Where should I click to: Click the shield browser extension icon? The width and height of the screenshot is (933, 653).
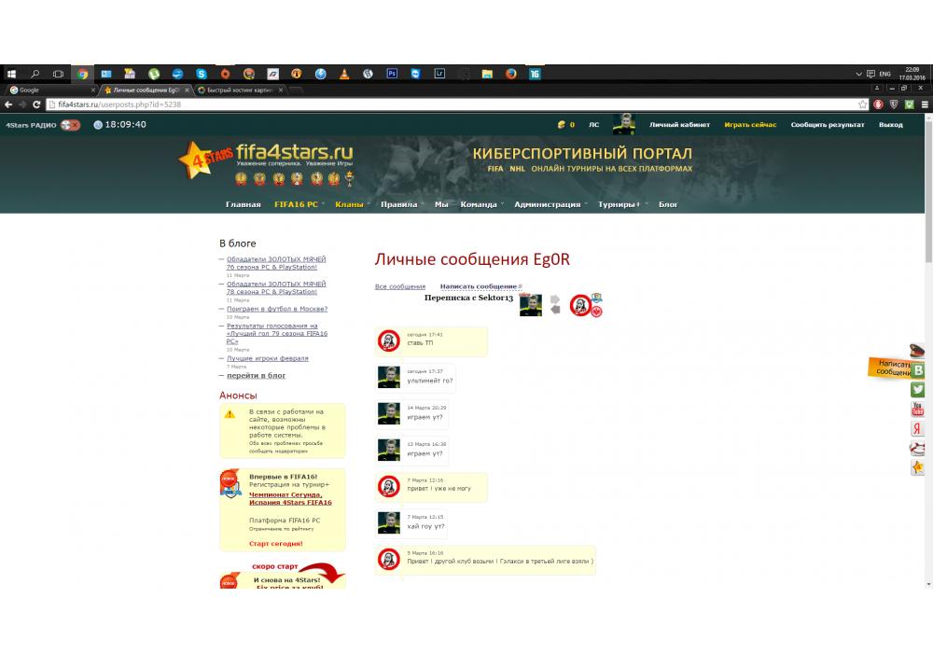click(894, 104)
